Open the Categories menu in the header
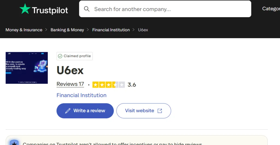 [271, 9]
